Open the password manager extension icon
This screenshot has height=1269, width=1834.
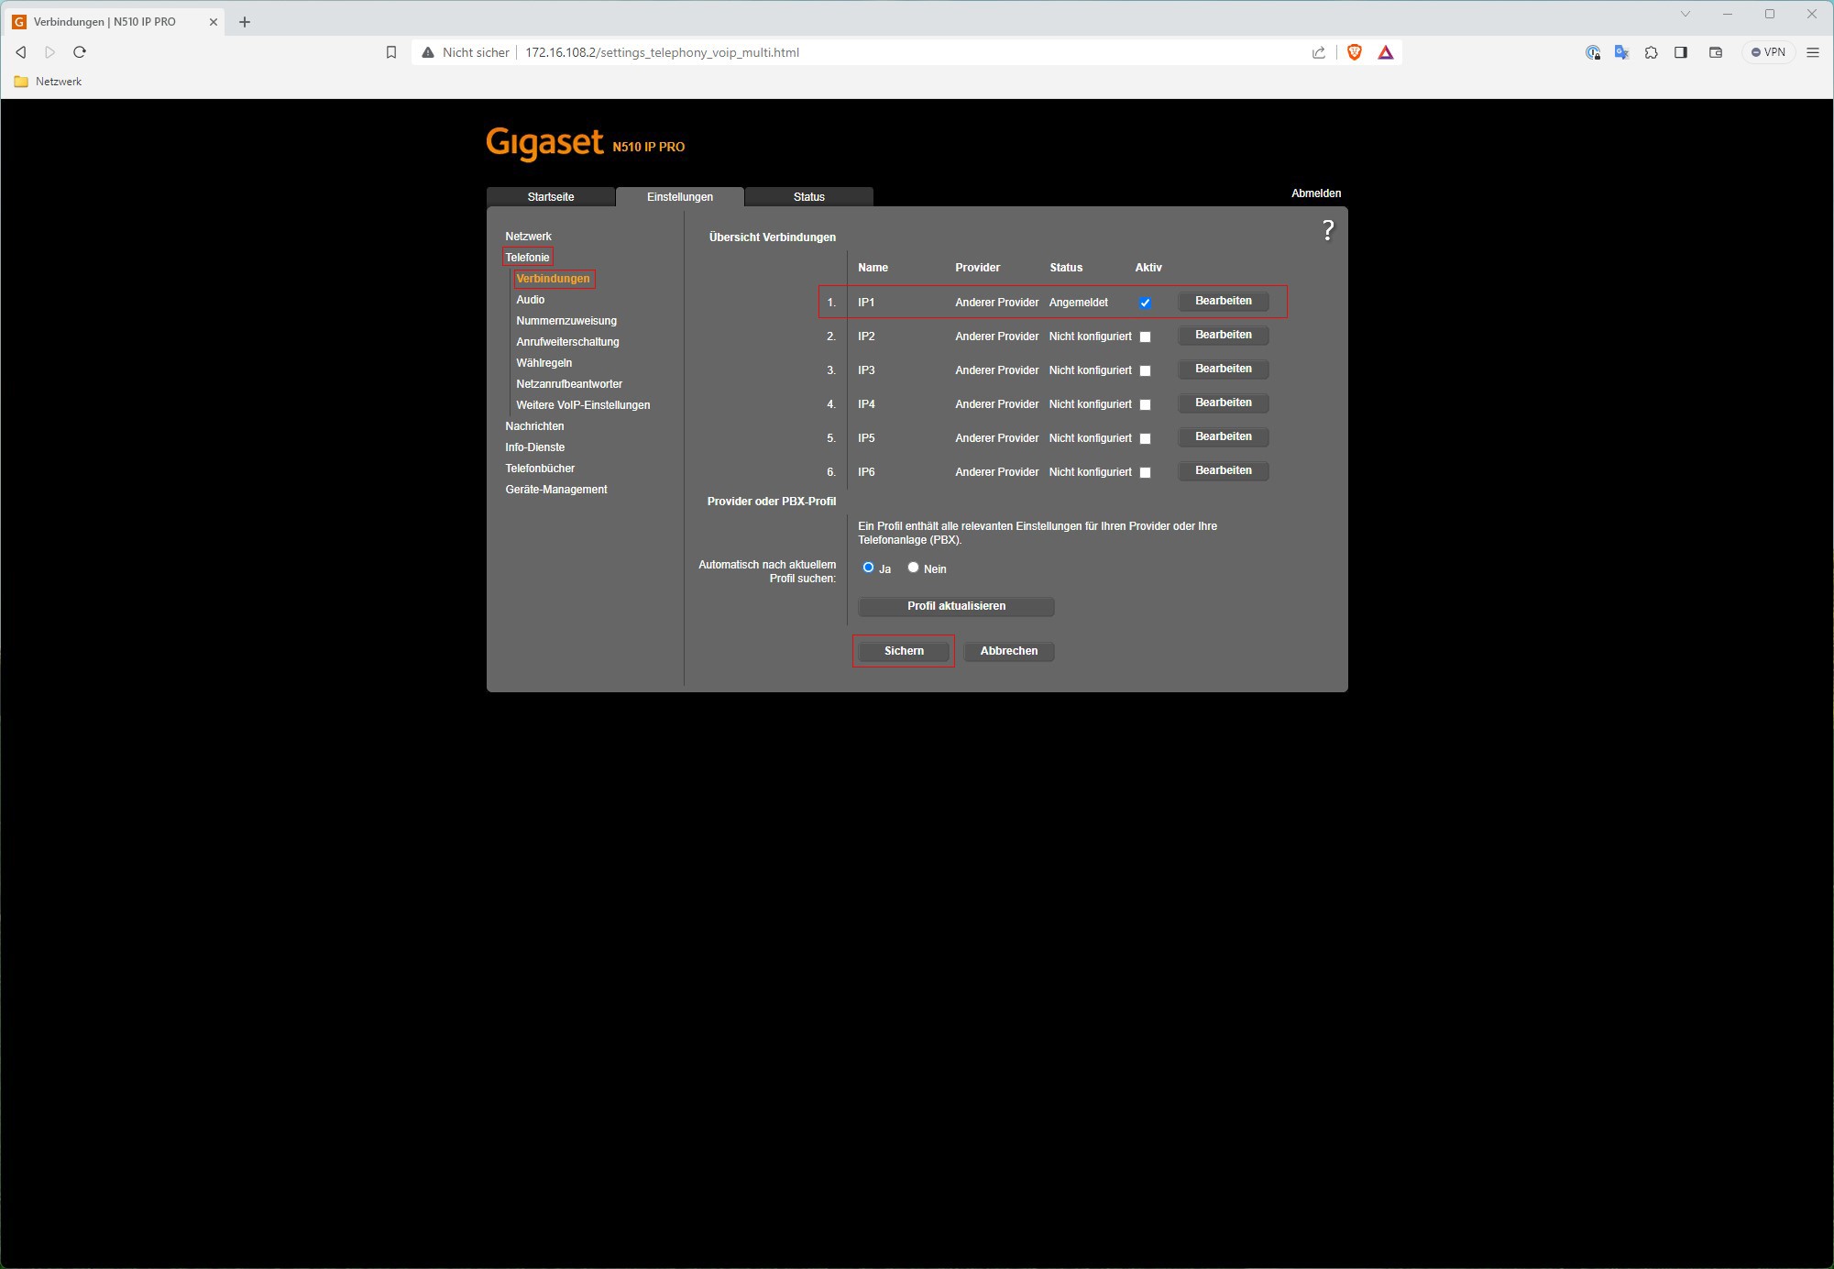coord(1593,52)
